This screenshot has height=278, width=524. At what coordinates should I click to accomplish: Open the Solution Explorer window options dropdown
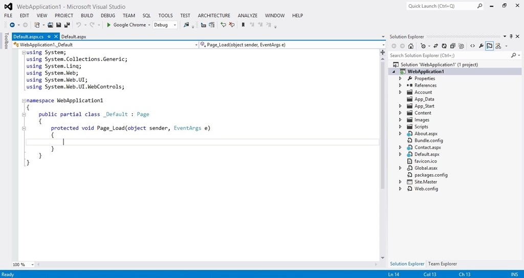pyautogui.click(x=505, y=36)
